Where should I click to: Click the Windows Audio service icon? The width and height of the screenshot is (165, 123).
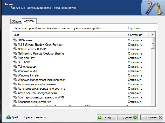coord(15,71)
